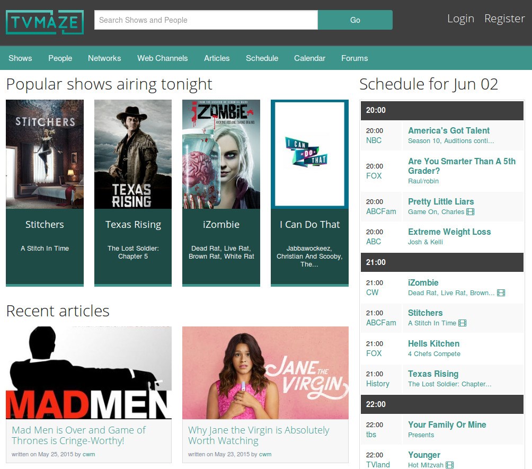The image size is (532, 469).
Task: Open FOX network in the 20:00 slot
Action: tap(374, 176)
